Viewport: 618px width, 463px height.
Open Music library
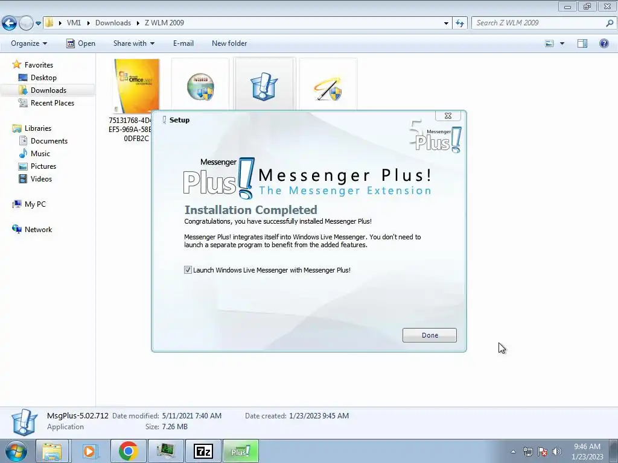pyautogui.click(x=40, y=154)
